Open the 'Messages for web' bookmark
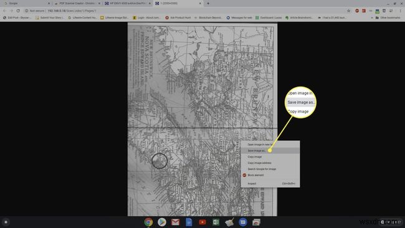Image resolution: width=405 pixels, height=228 pixels. (239, 17)
